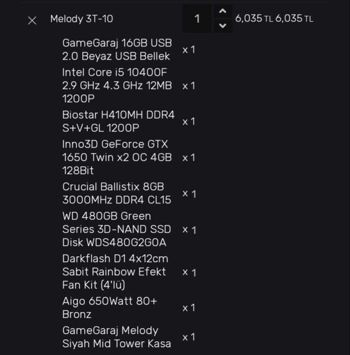Screen dimensions: 350x355
Task: Click GameGaraj 16GB USB Bellek item
Action: [x=117, y=49]
